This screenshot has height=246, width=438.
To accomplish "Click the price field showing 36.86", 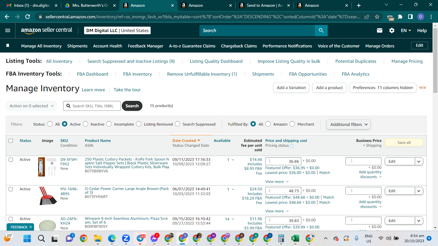I will click(283, 161).
